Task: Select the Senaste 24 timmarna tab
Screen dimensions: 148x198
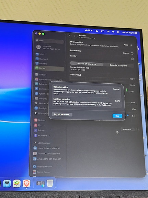Action: coord(87,64)
